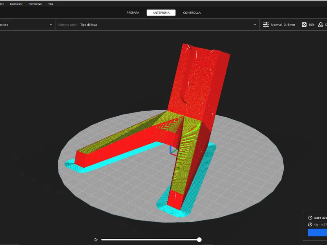Click the filament spool material icon
The width and height of the screenshot is (327, 245).
click(x=310, y=224)
